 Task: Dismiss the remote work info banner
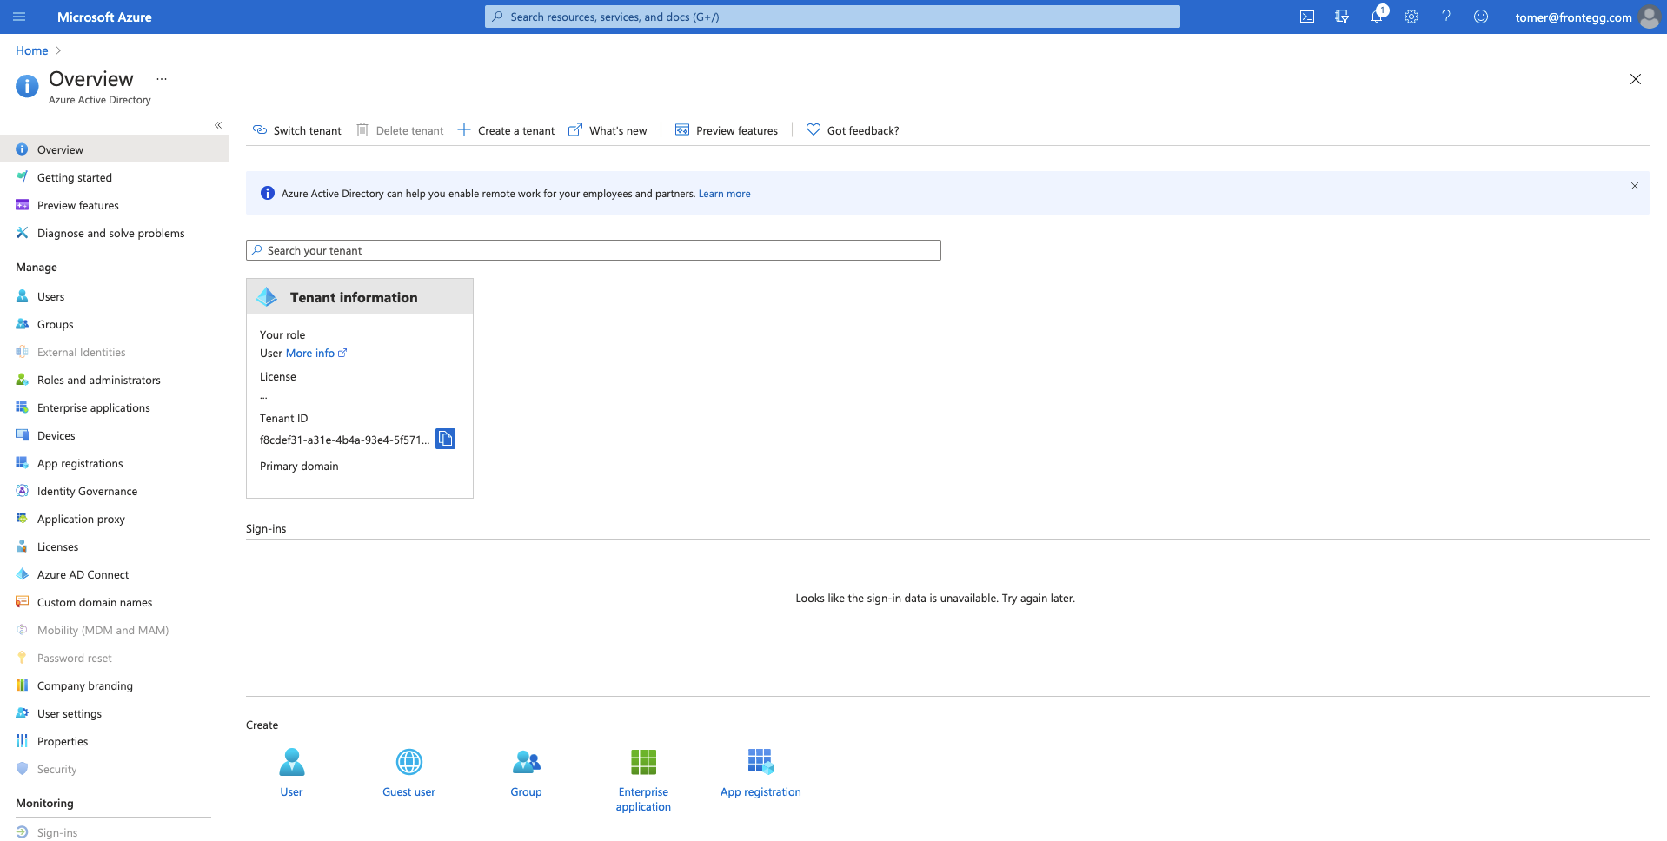pos(1634,186)
